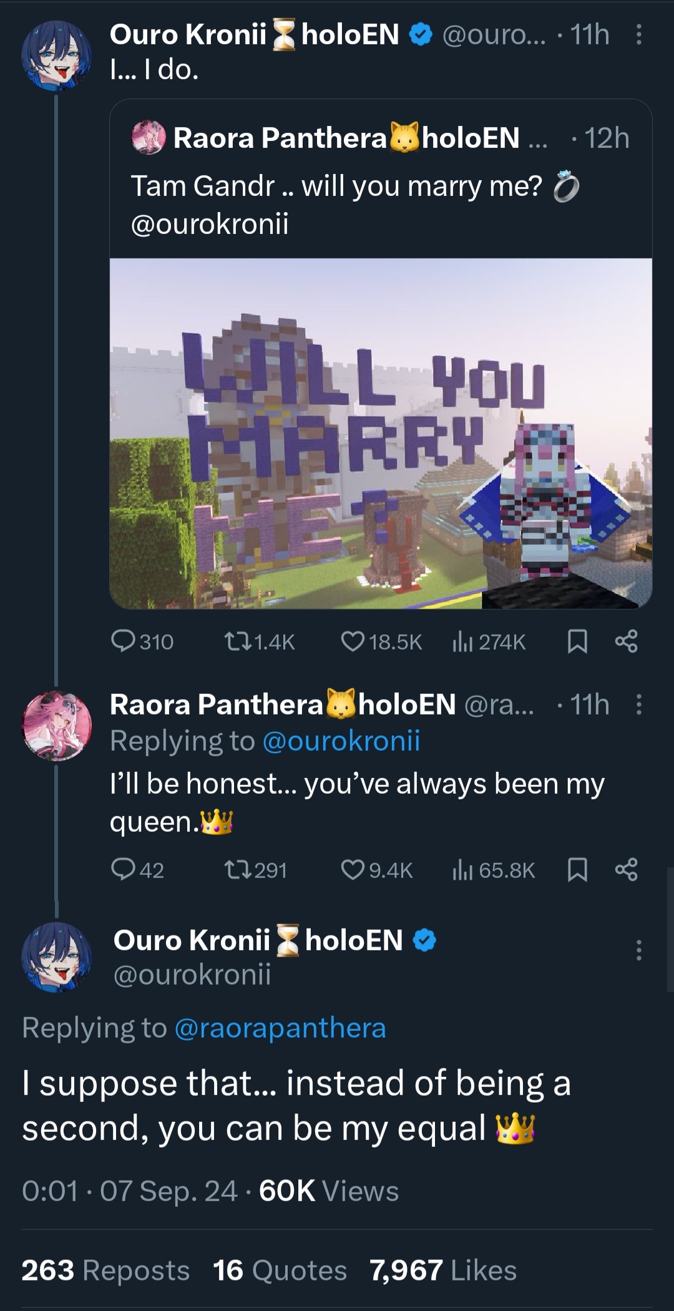Open the @raorapanthera reply-to link
The width and height of the screenshot is (674, 1311).
280,1028
